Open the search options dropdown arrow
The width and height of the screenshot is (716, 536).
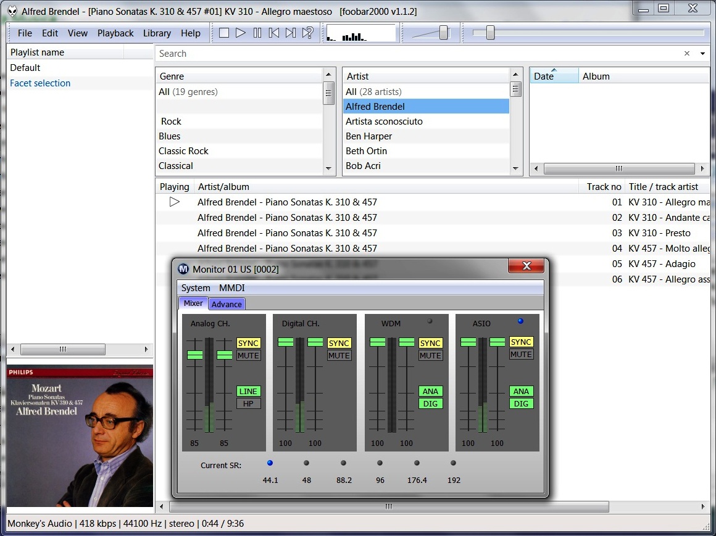coord(702,54)
